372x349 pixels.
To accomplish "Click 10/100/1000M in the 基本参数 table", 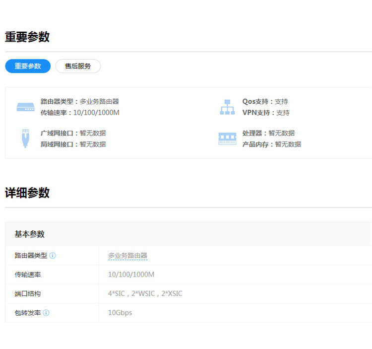I will click(131, 275).
